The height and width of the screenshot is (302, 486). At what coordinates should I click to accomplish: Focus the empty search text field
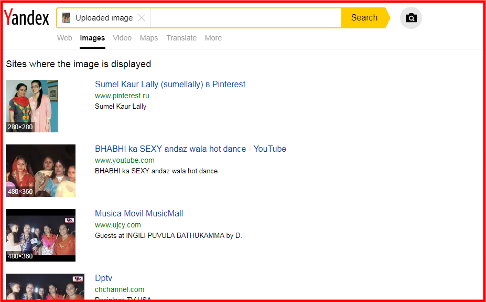click(x=246, y=18)
